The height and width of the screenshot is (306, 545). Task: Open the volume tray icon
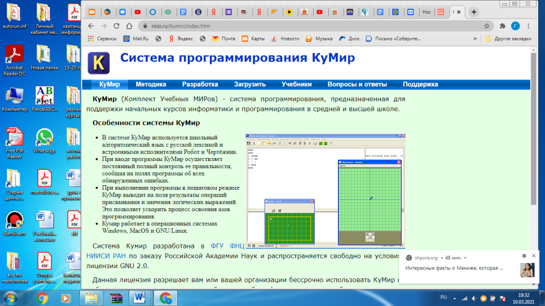click(474, 298)
